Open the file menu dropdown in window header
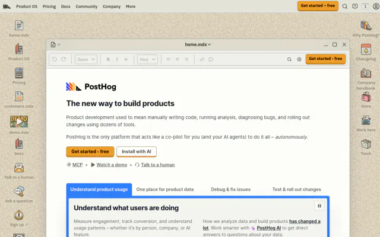This screenshot has width=380, height=237. coord(55,44)
